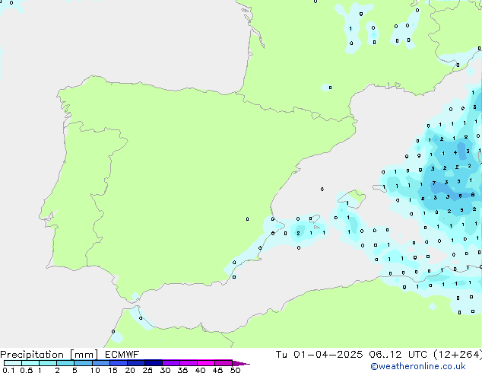The image size is (482, 373).
Task: Pick the 15–20 mm royal blue legend swatch
Action: [x=119, y=363]
